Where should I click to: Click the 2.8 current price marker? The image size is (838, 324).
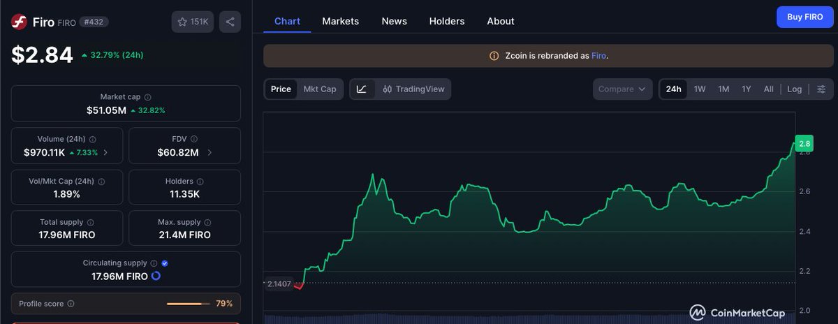point(804,144)
